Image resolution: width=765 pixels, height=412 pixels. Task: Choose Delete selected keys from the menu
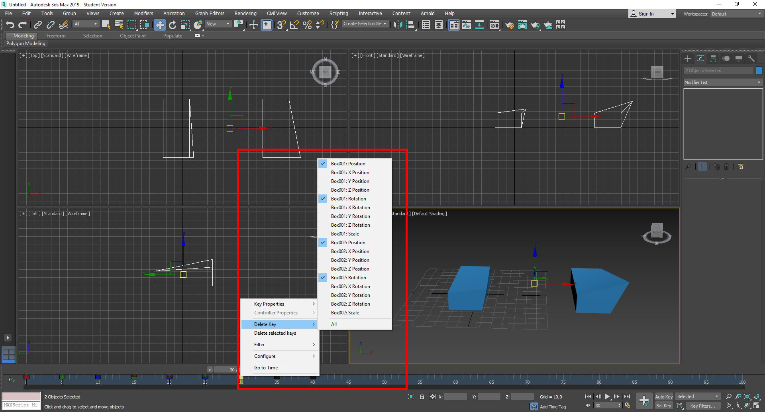coord(275,333)
